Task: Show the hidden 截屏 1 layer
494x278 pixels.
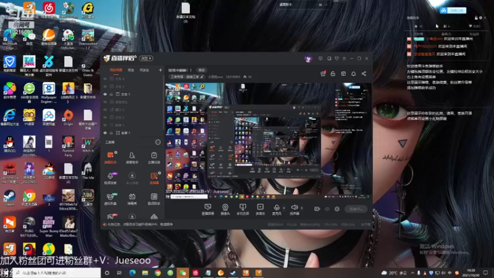Action: point(105,125)
